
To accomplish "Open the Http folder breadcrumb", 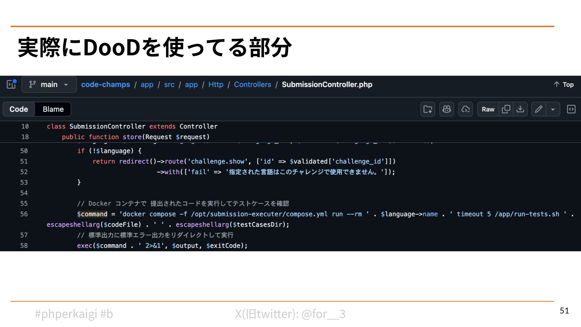I will 215,84.
